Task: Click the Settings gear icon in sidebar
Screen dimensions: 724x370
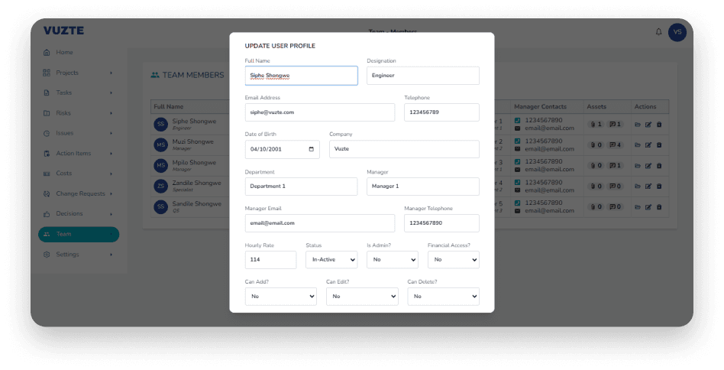Action: pos(47,255)
